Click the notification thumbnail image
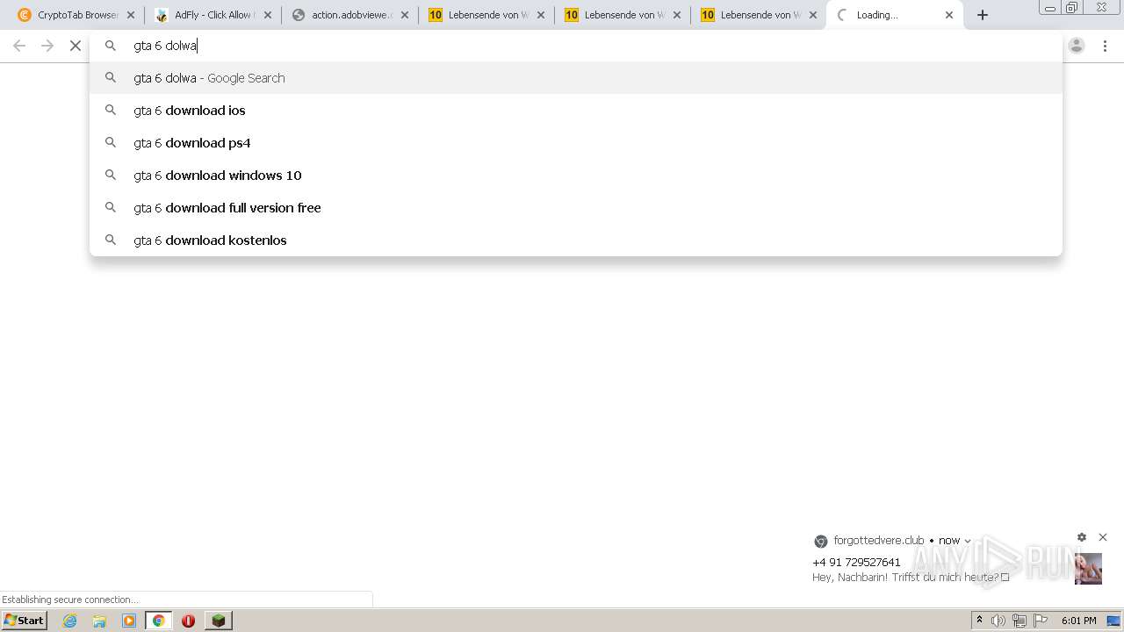1124x632 pixels. pos(1088,569)
